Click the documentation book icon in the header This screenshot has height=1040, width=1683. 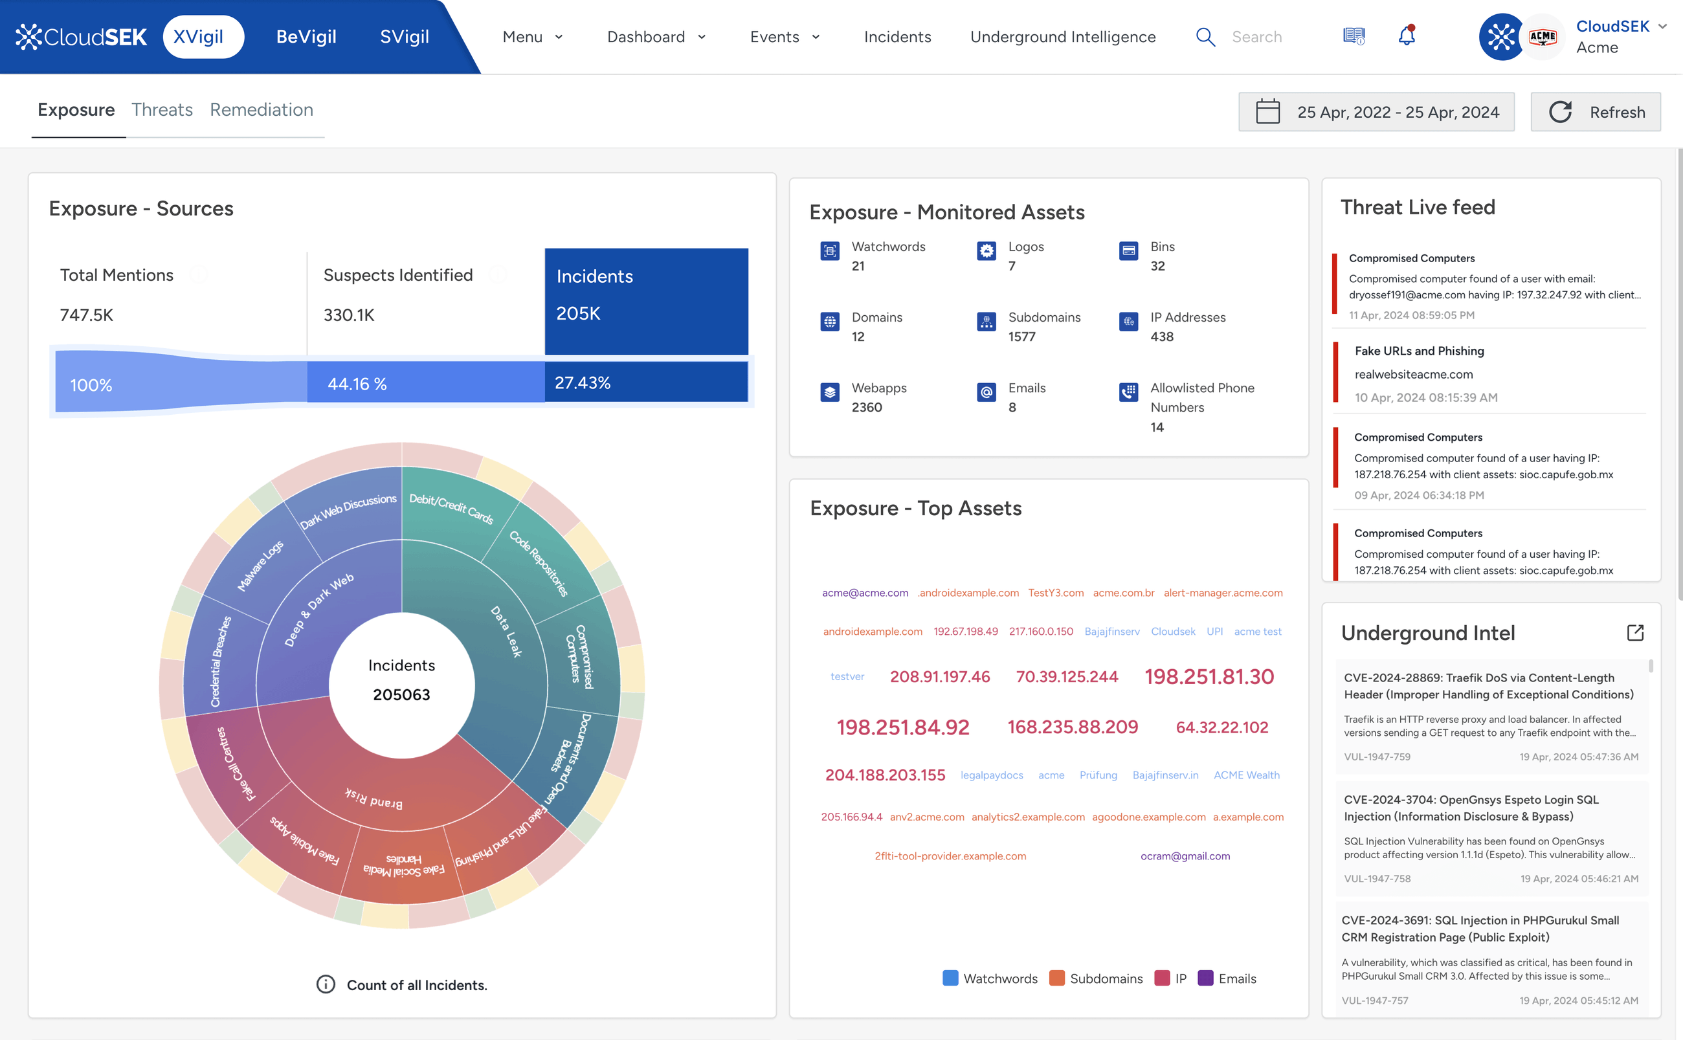1352,36
